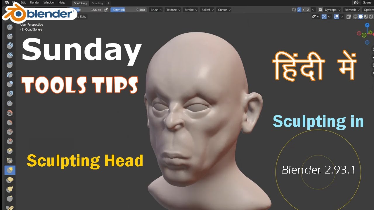The height and width of the screenshot is (210, 374).
Task: Add a new workspace with plus button
Action: (108, 3)
